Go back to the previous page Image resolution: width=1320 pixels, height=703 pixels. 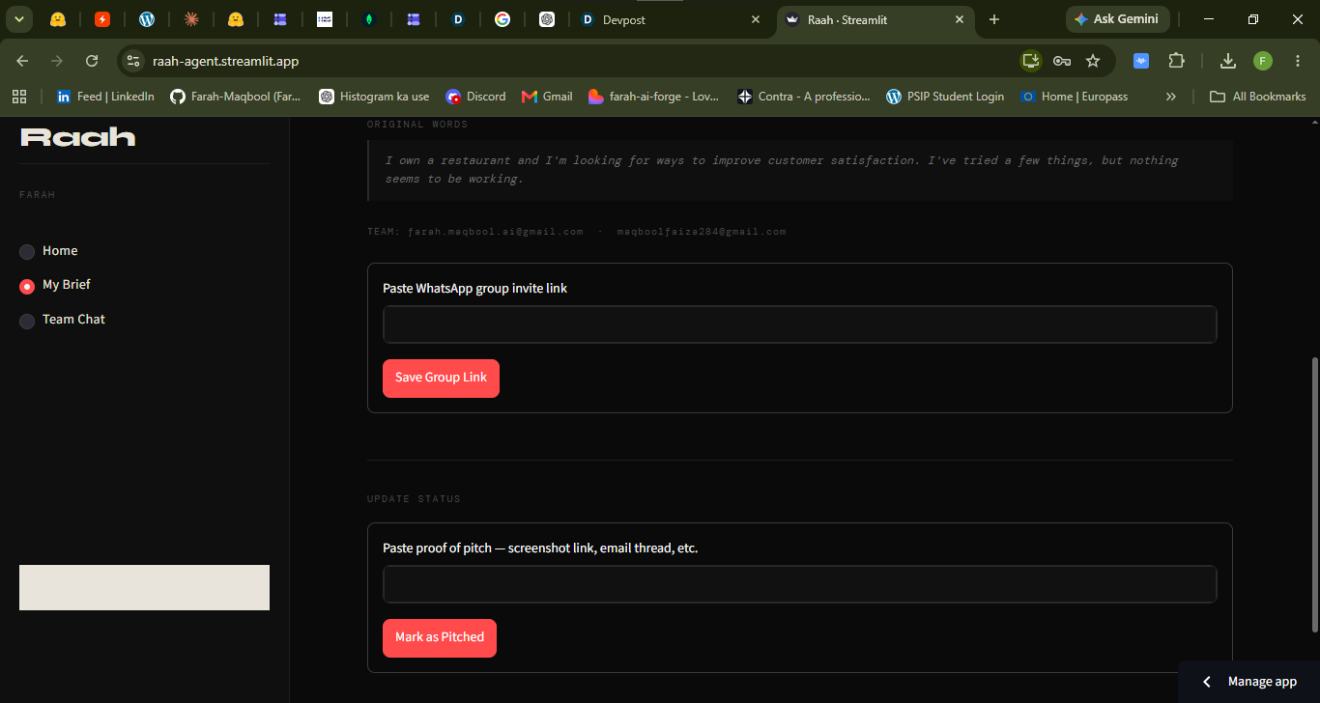point(22,61)
